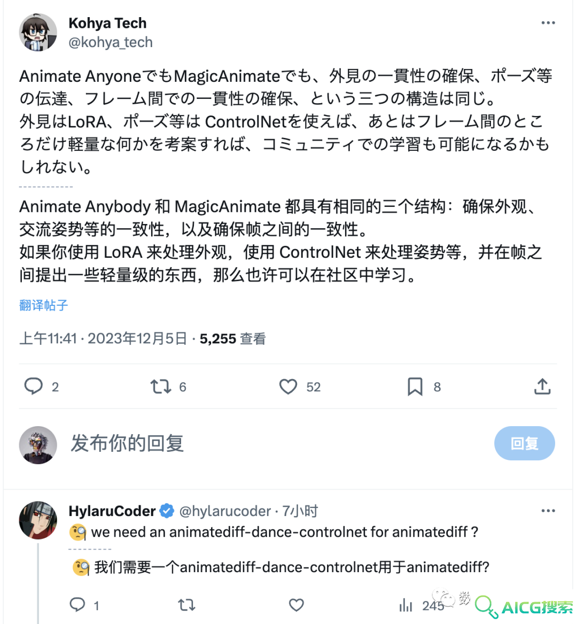Click the blue 回复 reply button
Viewport: 577px width, 624px height.
pyautogui.click(x=525, y=443)
